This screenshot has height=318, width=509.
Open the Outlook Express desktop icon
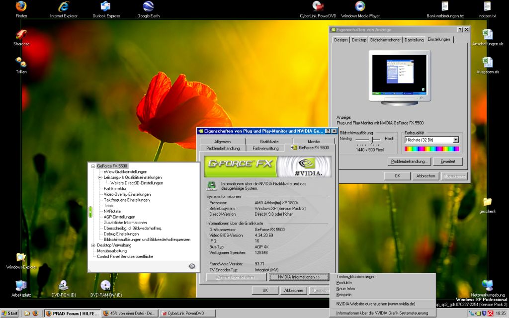[x=105, y=7]
